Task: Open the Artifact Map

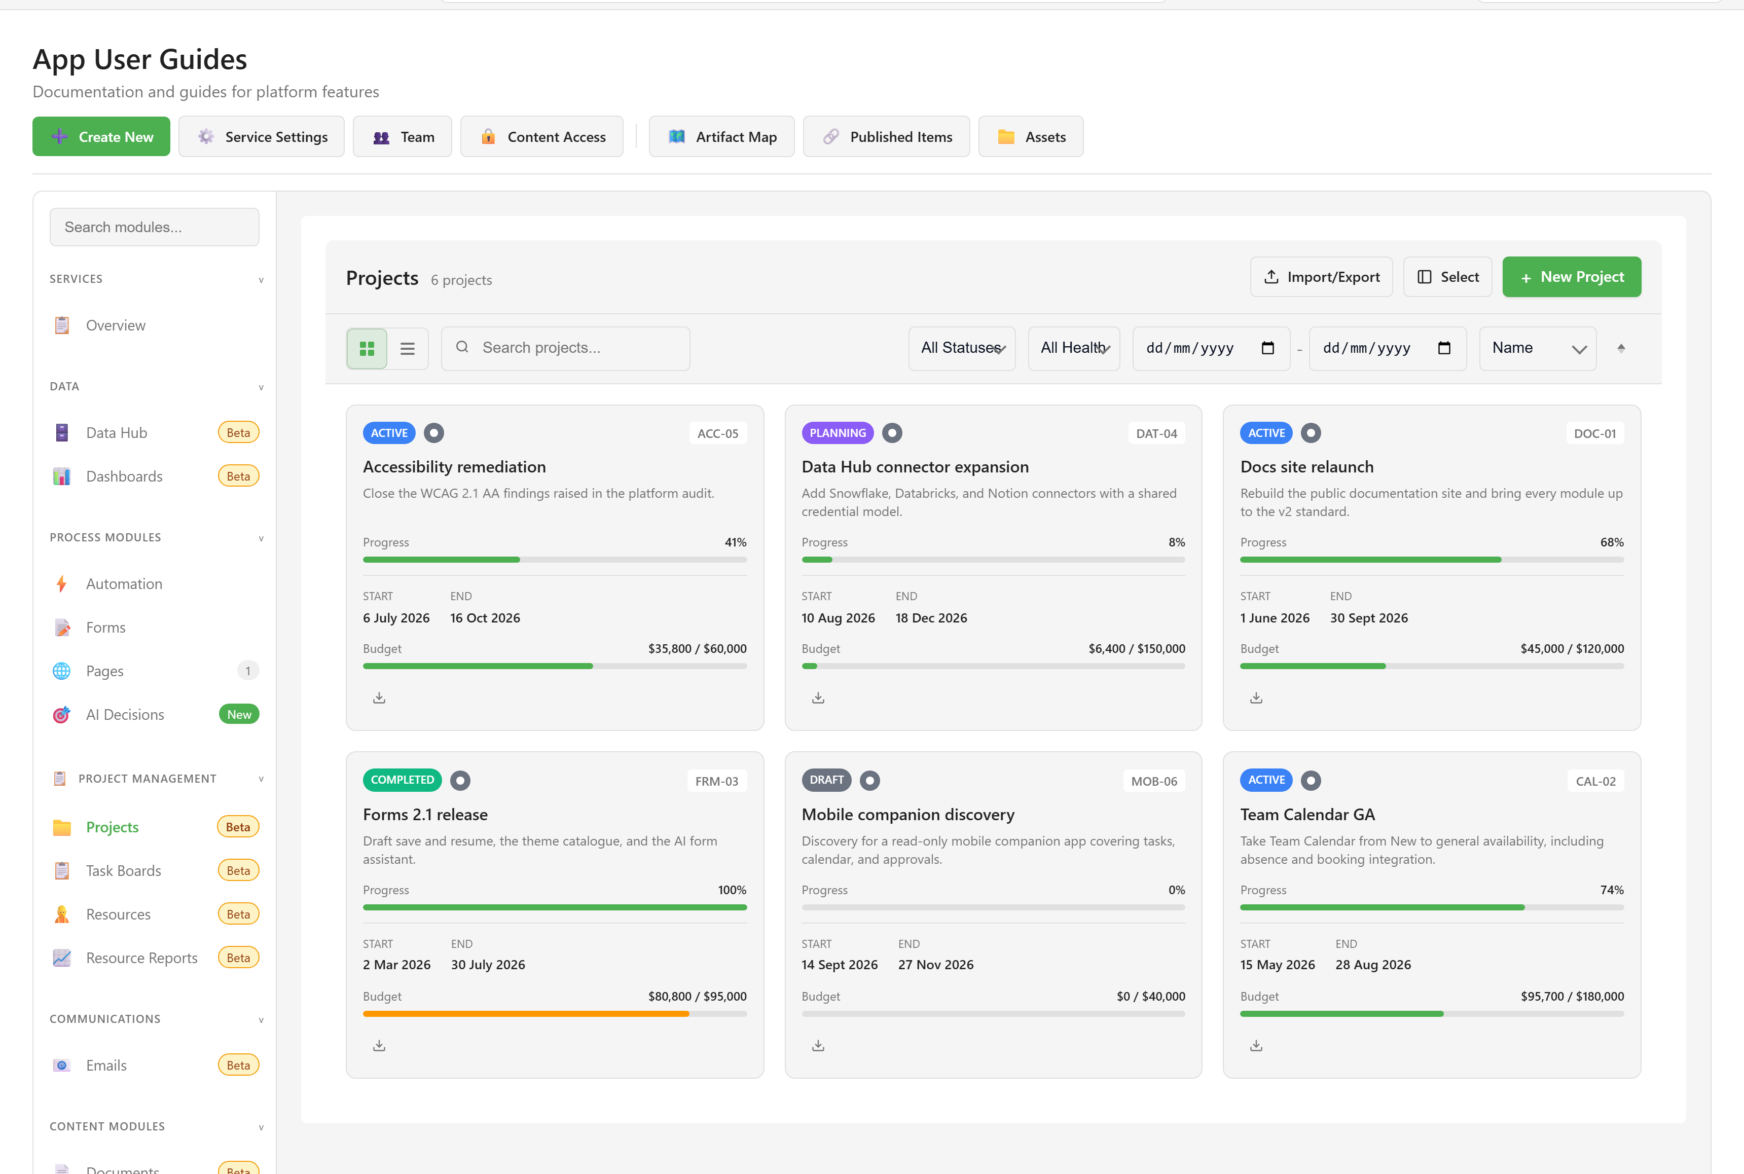Action: [x=722, y=136]
